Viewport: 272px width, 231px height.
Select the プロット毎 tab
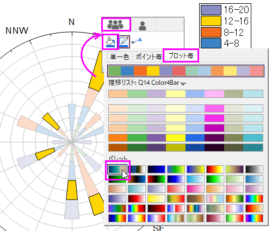181,55
